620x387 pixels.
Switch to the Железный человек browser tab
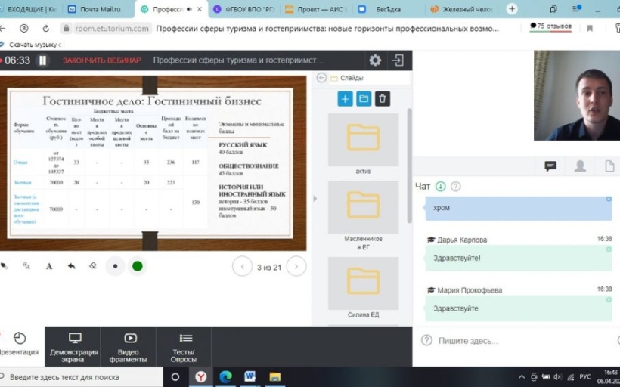pos(460,9)
